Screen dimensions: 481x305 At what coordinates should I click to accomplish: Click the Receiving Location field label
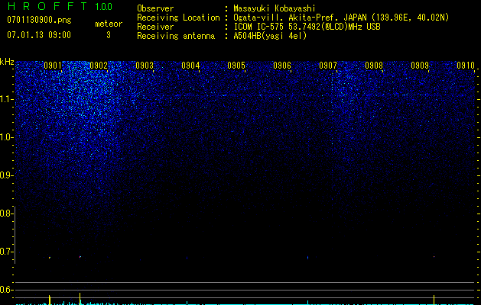click(178, 18)
